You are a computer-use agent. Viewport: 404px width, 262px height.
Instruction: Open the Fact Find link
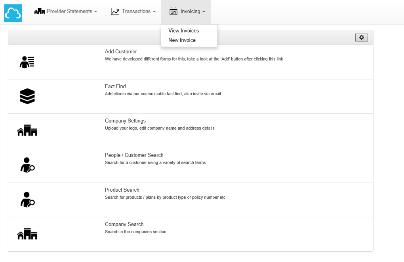click(x=115, y=86)
